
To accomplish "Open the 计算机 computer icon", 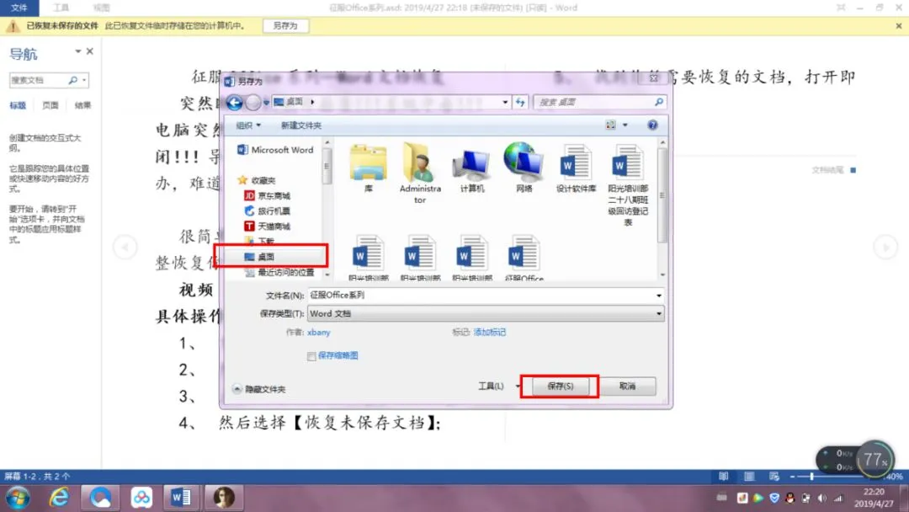I will pos(472,168).
